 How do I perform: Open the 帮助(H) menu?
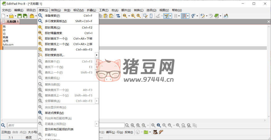coord(177,10)
